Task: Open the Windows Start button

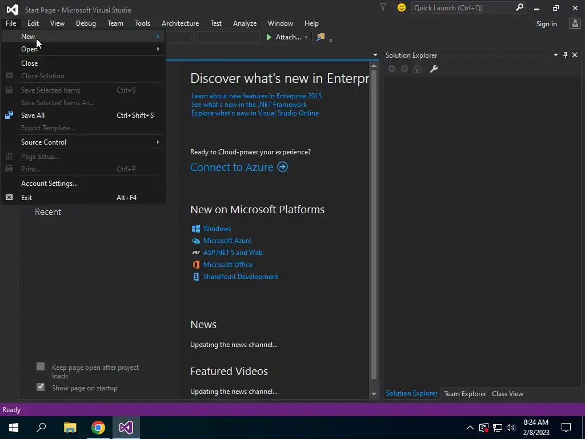Action: [14, 427]
